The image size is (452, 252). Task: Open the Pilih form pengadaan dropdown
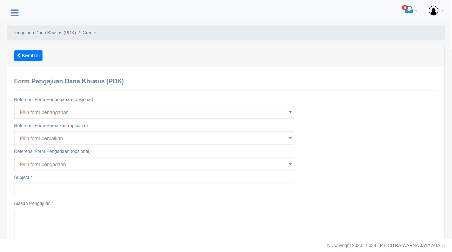point(154,164)
